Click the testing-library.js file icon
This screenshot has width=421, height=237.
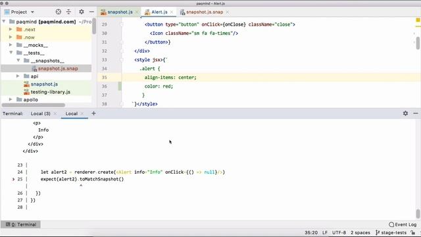(x=26, y=92)
